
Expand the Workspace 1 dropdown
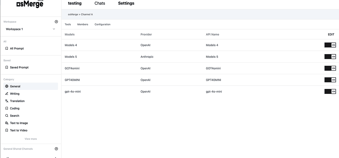click(x=54, y=29)
